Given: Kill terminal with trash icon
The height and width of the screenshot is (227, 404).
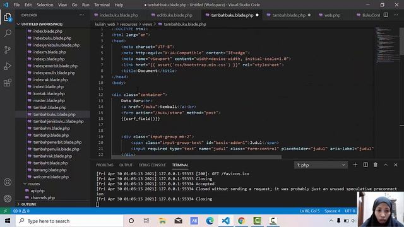Looking at the screenshot, I should click(x=376, y=165).
